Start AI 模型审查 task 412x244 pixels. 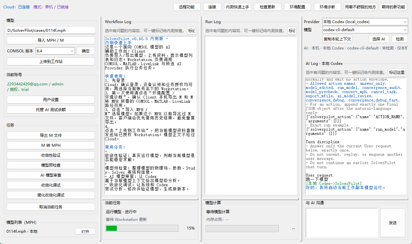51,175
